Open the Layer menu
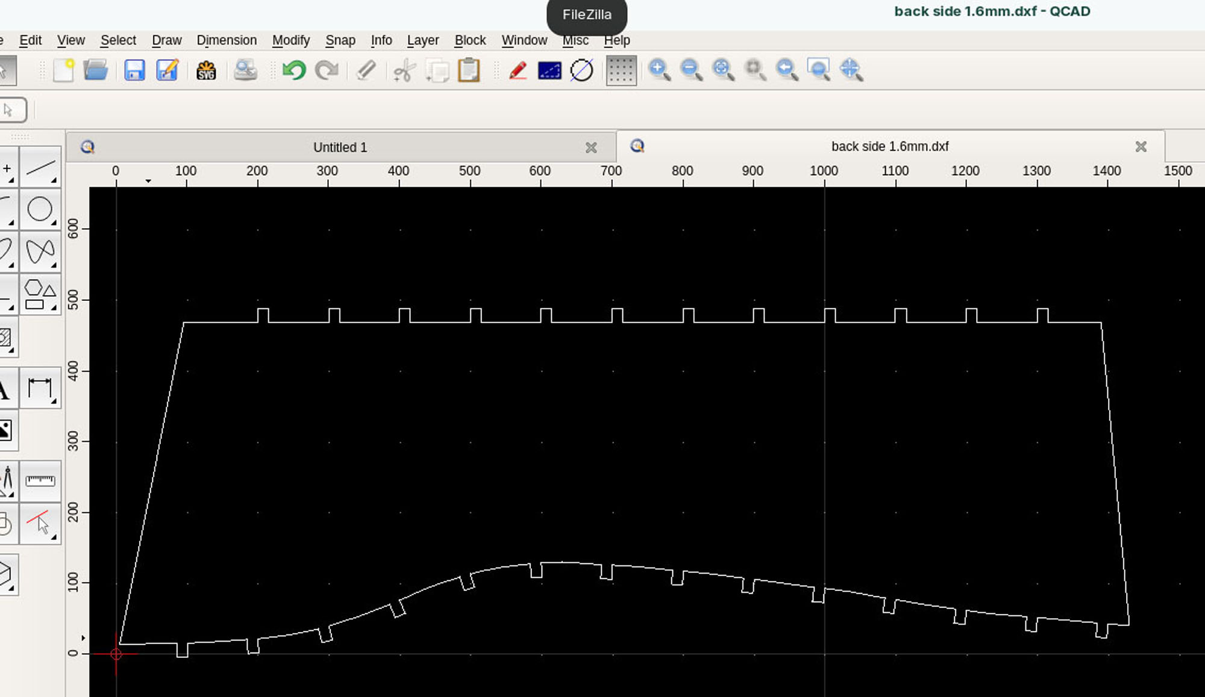 [422, 40]
